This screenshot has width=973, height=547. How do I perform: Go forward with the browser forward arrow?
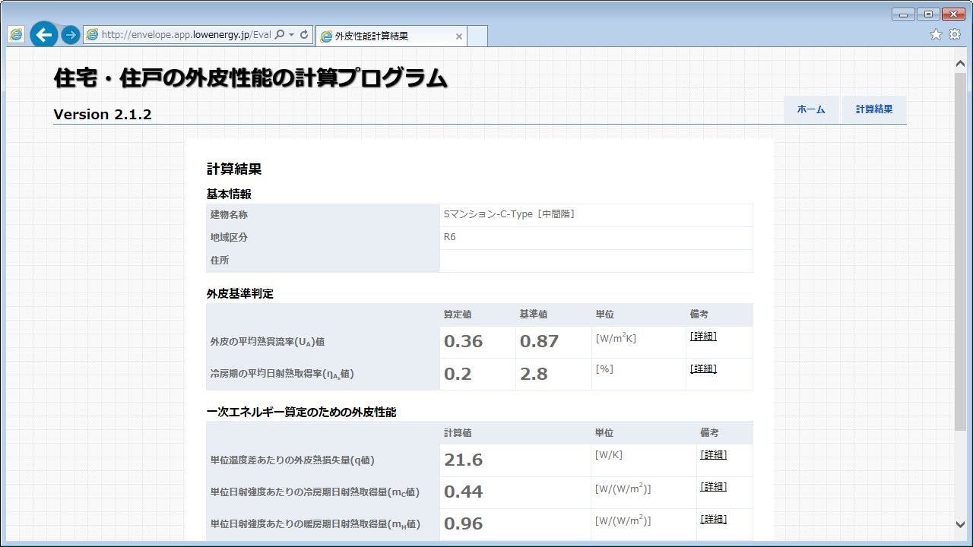pos(70,34)
